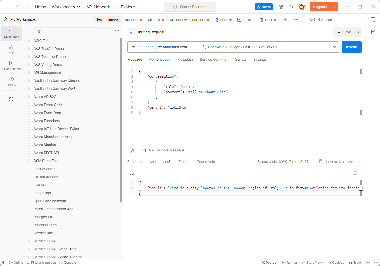
Task: Open the Test results tab
Action: 206,162
